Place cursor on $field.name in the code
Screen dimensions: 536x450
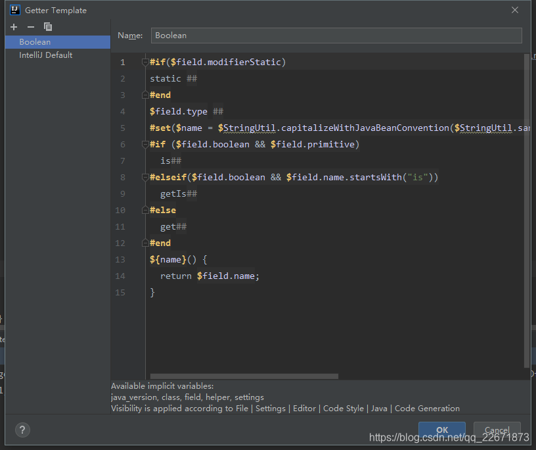[227, 276]
